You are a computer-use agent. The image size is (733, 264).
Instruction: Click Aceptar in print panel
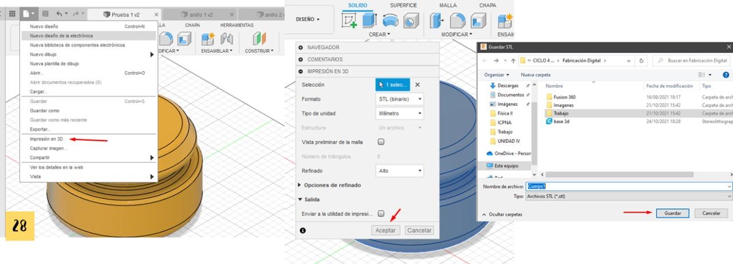click(x=386, y=230)
